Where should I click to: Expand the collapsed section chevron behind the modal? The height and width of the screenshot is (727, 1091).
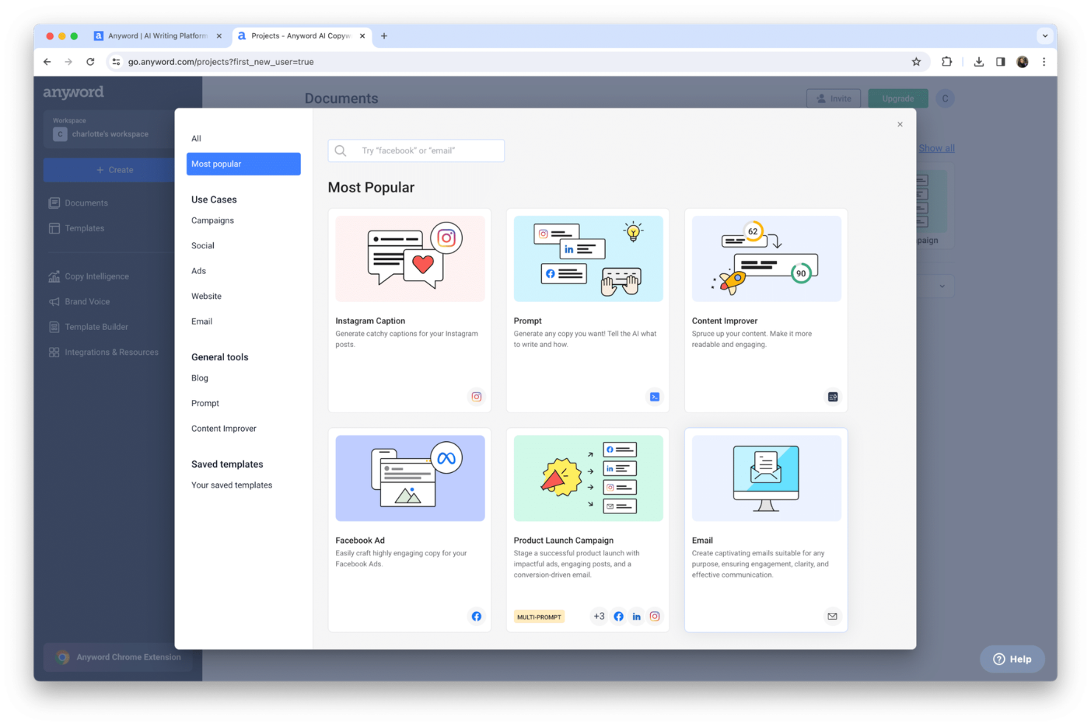[942, 286]
